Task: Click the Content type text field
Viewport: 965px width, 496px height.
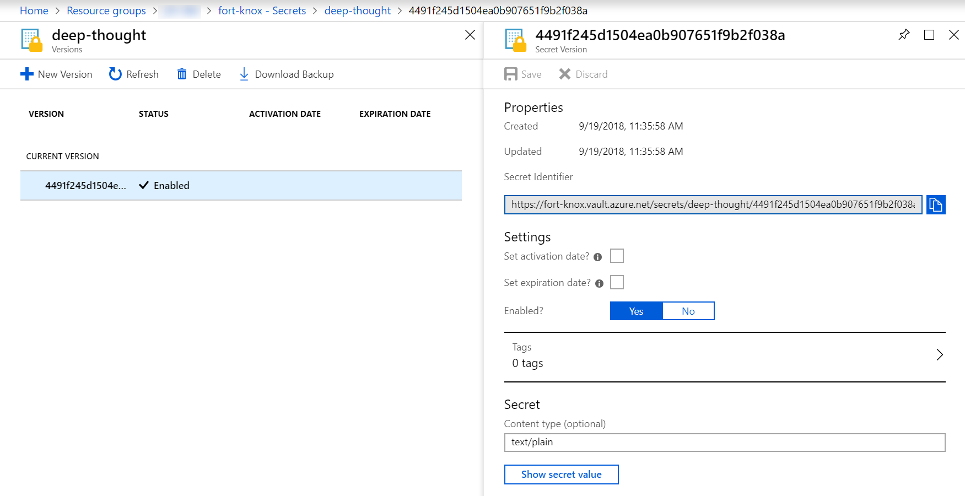Action: [724, 442]
